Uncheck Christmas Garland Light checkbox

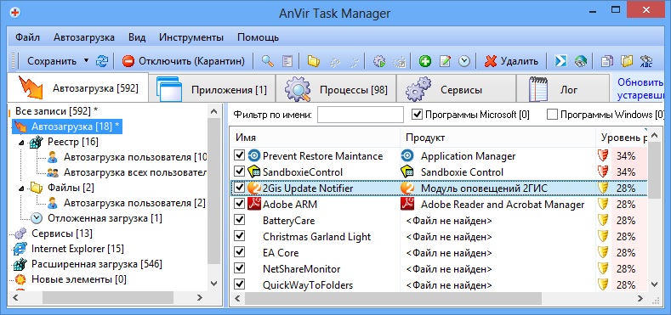tap(240, 236)
